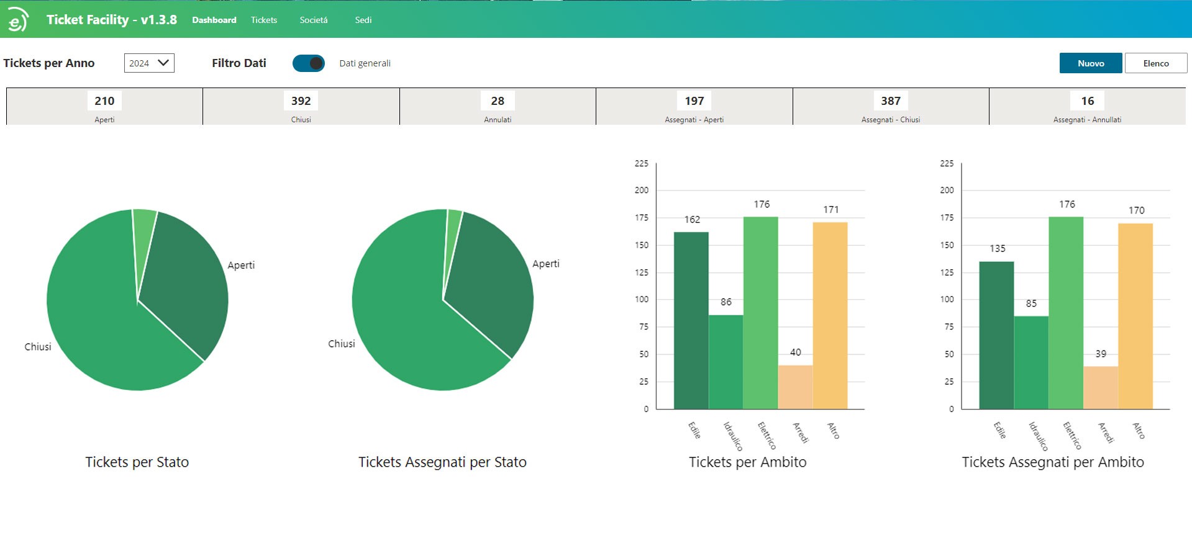
Task: Click the Elenco button
Action: point(1156,63)
